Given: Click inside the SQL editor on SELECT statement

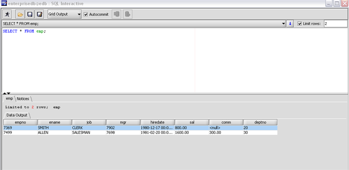Looking at the screenshot, I should click(24, 31).
